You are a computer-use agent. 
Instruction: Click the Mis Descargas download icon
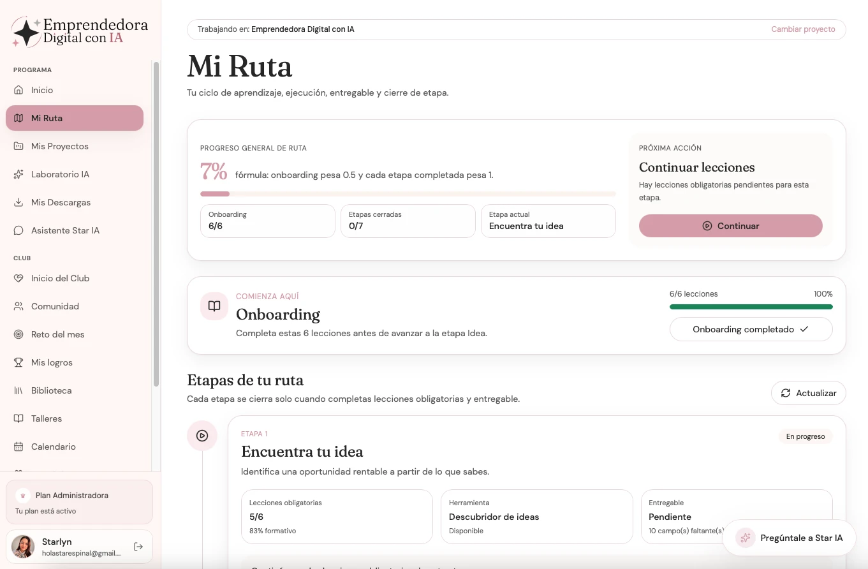pos(18,202)
